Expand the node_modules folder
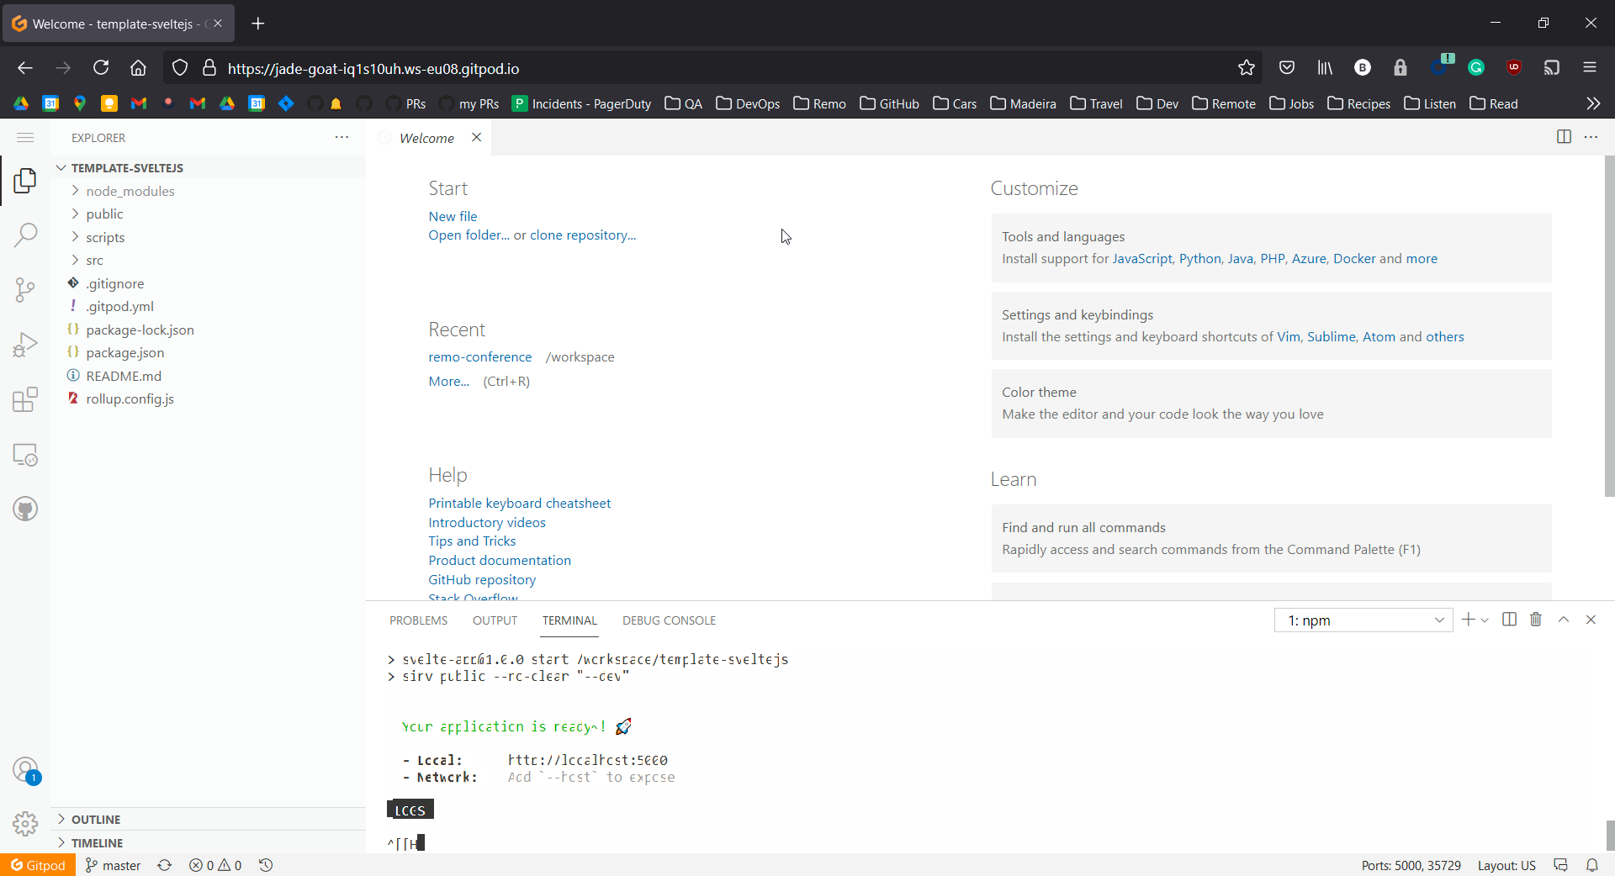 [x=130, y=191]
